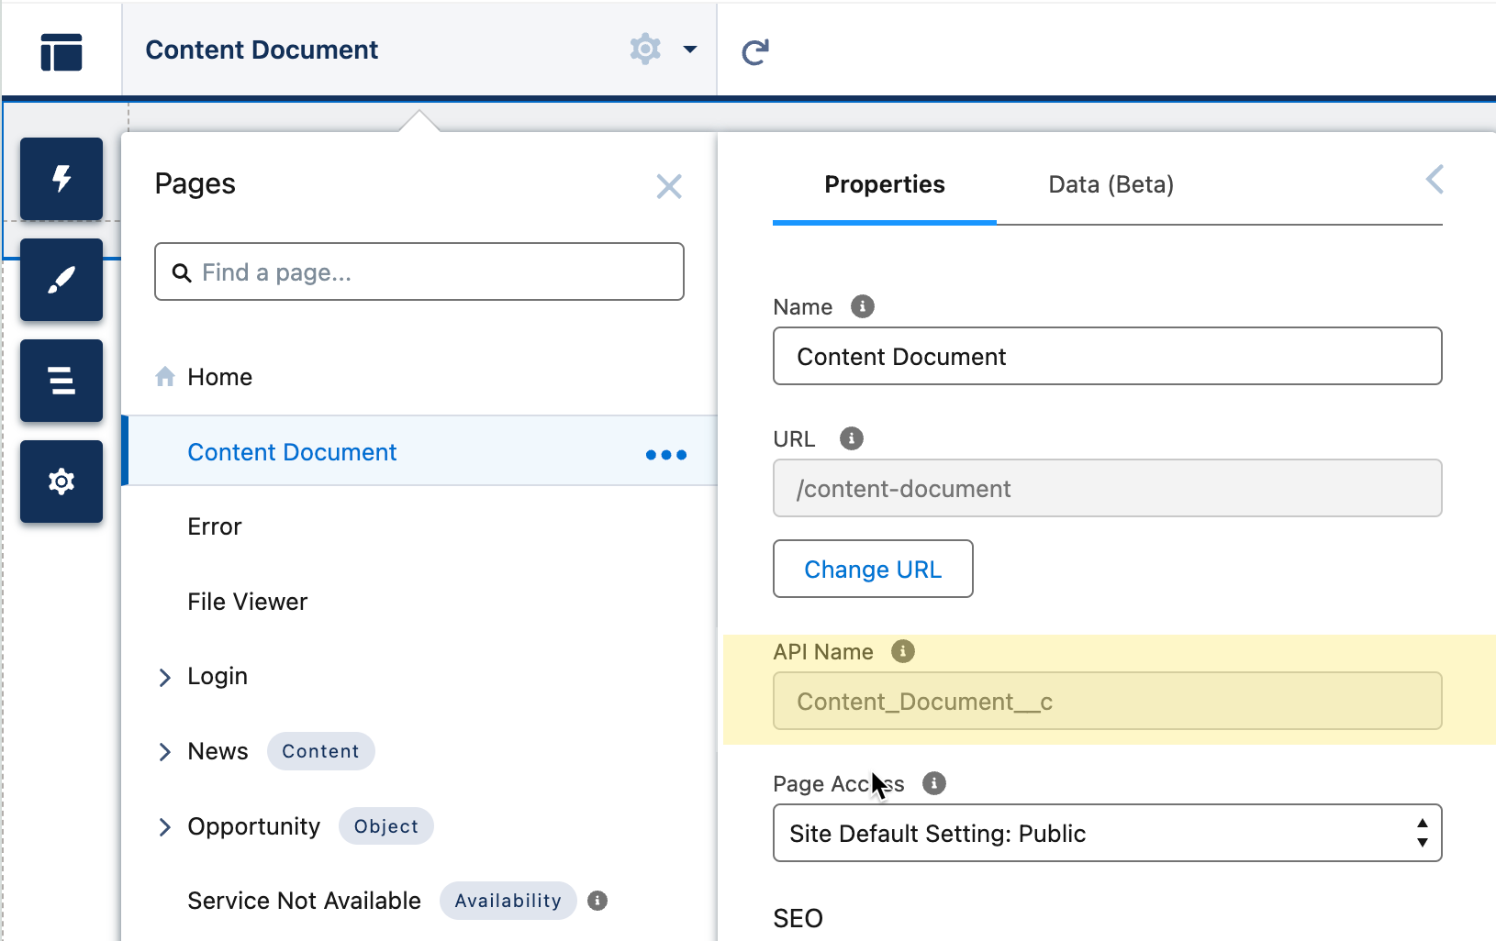Open the Content Document three-dot menu

point(665,455)
